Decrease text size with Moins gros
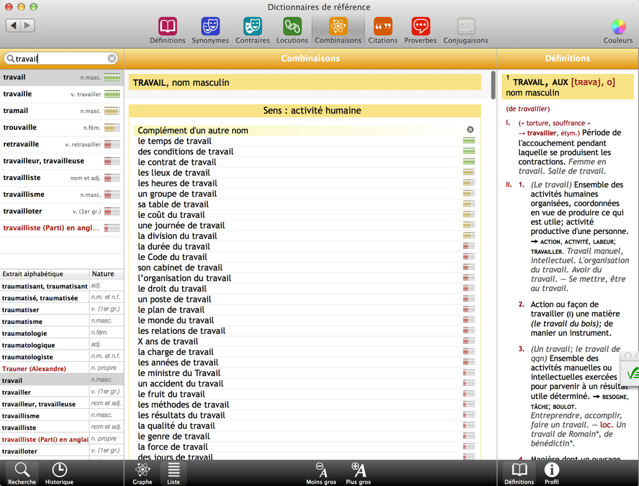Screen dimensions: 639x486 [321, 474]
